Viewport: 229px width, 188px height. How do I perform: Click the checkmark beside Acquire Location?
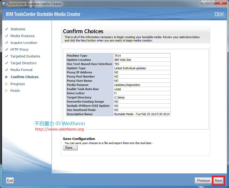tap(7, 43)
